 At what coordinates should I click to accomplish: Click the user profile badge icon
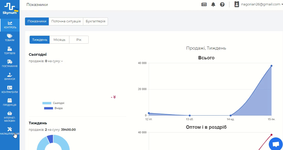point(237,4)
